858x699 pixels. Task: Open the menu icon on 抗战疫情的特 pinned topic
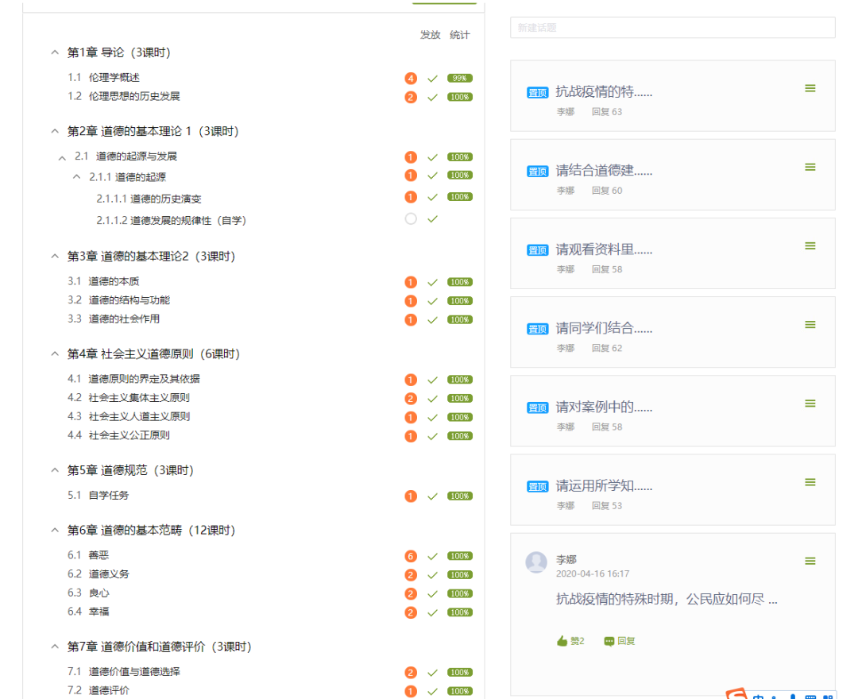(810, 88)
